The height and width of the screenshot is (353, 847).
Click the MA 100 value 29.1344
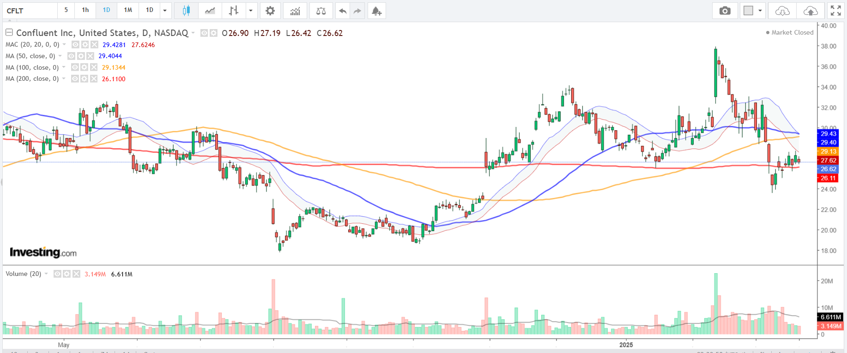pyautogui.click(x=114, y=67)
